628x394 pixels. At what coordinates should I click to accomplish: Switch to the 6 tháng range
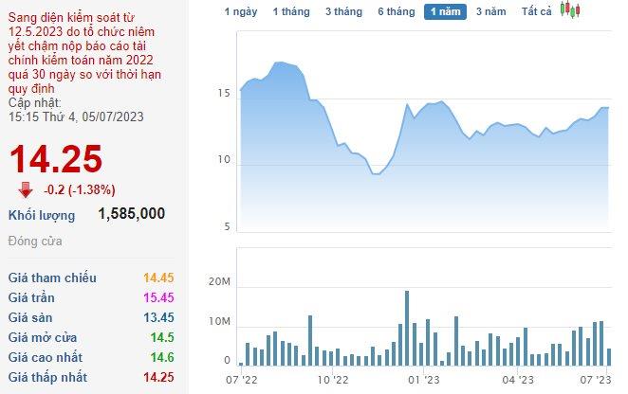(x=396, y=11)
